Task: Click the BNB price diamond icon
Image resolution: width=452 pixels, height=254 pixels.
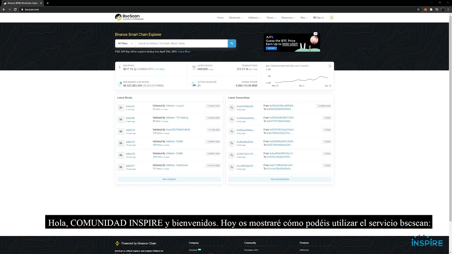Action: 120,67
